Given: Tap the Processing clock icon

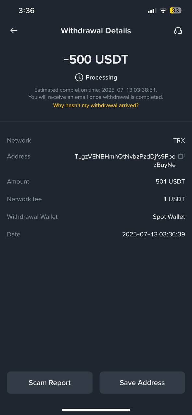Looking at the screenshot, I should (79, 77).
